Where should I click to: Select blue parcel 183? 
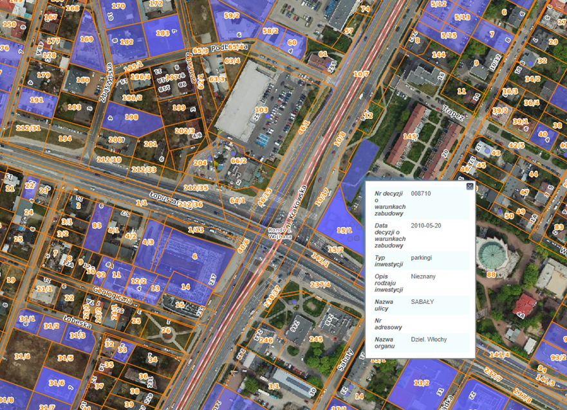coord(162,33)
